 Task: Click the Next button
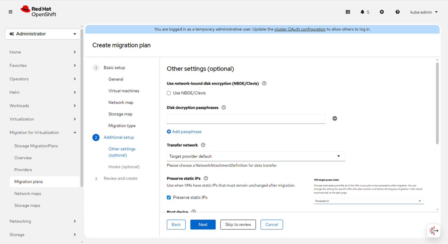tap(203, 225)
